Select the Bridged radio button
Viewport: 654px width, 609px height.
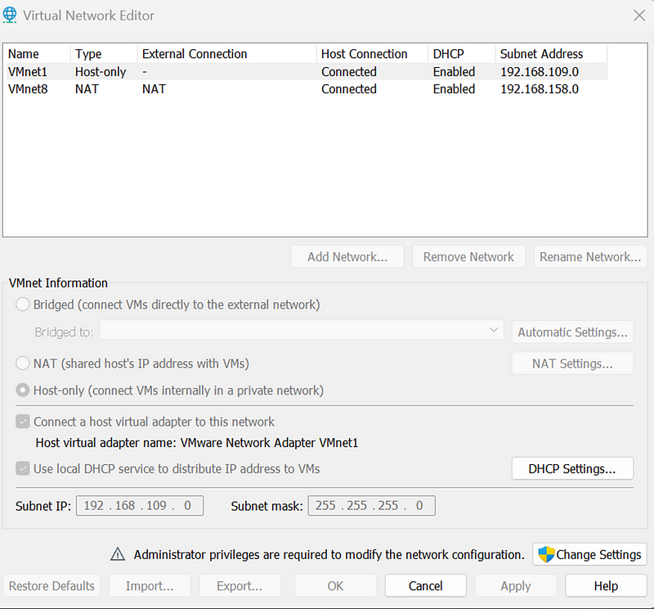(x=23, y=304)
